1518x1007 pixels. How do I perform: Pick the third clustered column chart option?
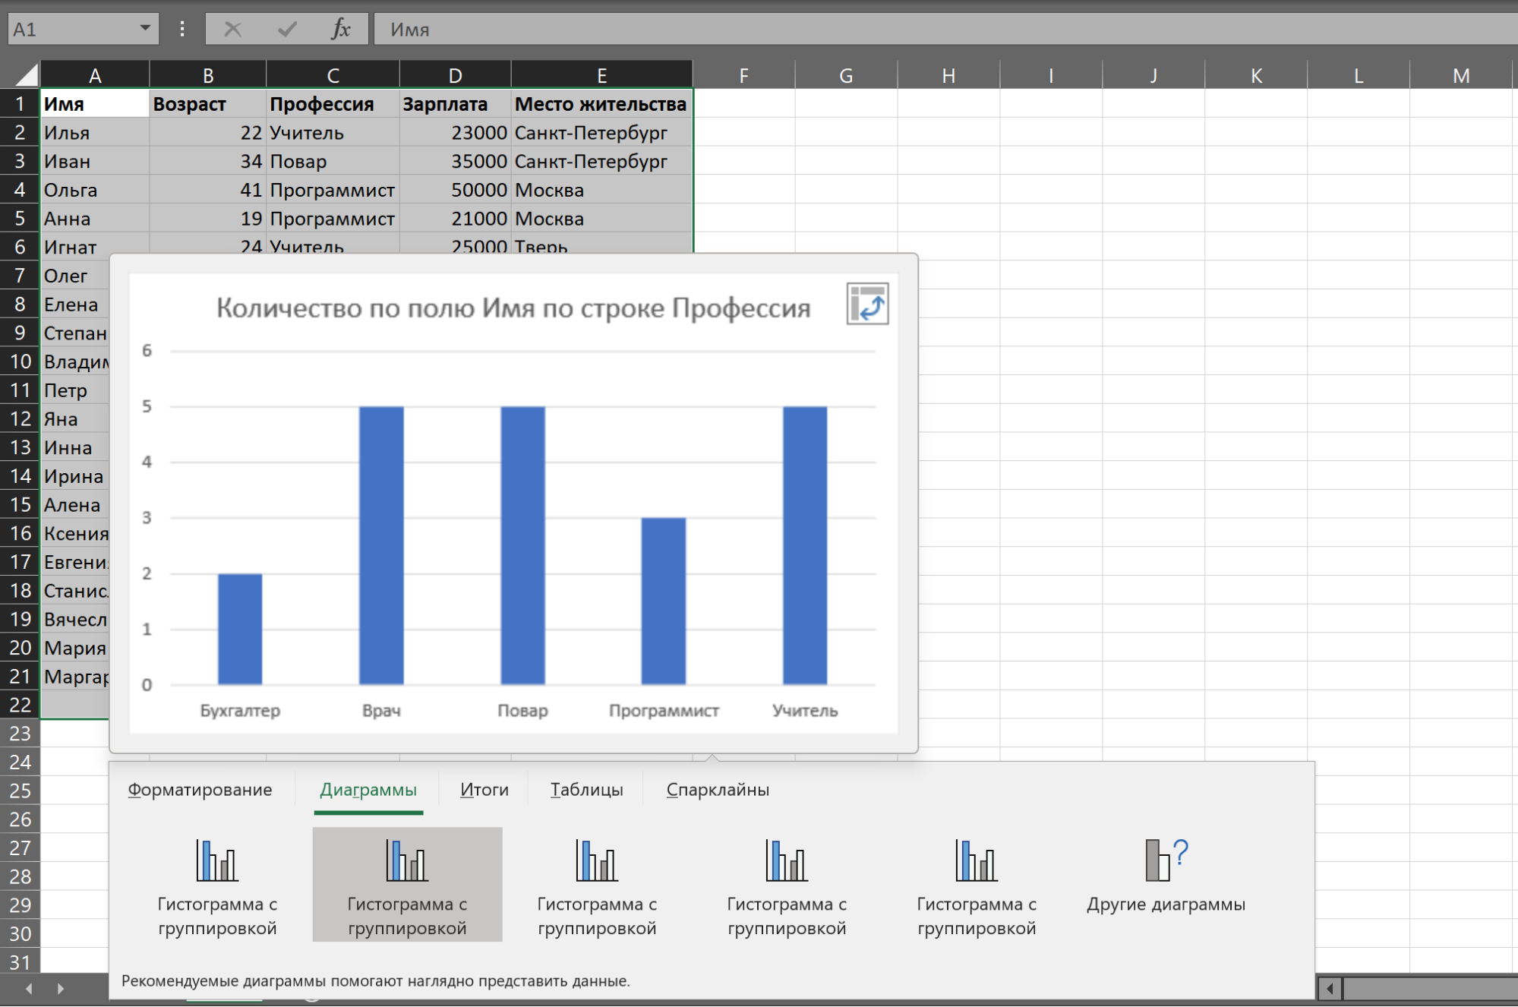click(597, 885)
